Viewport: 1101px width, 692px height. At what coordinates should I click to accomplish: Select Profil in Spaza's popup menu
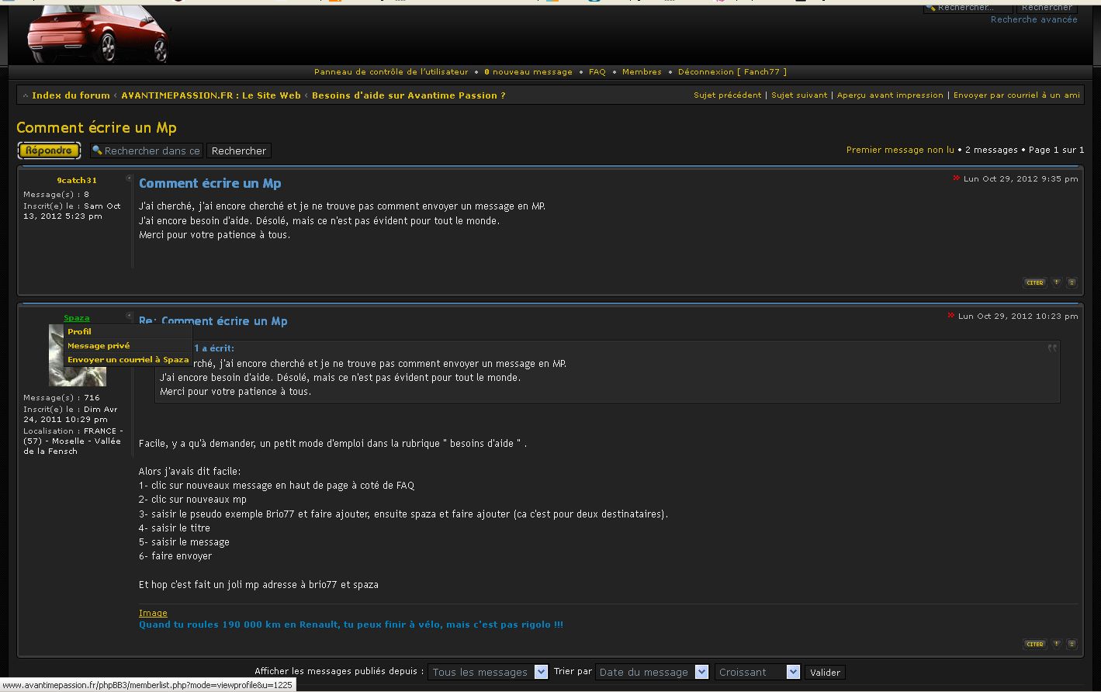click(x=79, y=332)
